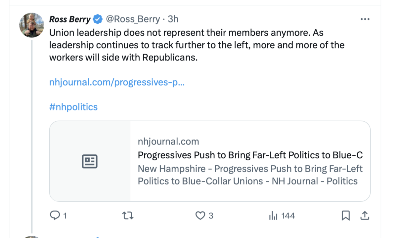Open the three-dot More options menu
400x238 pixels.
point(365,20)
